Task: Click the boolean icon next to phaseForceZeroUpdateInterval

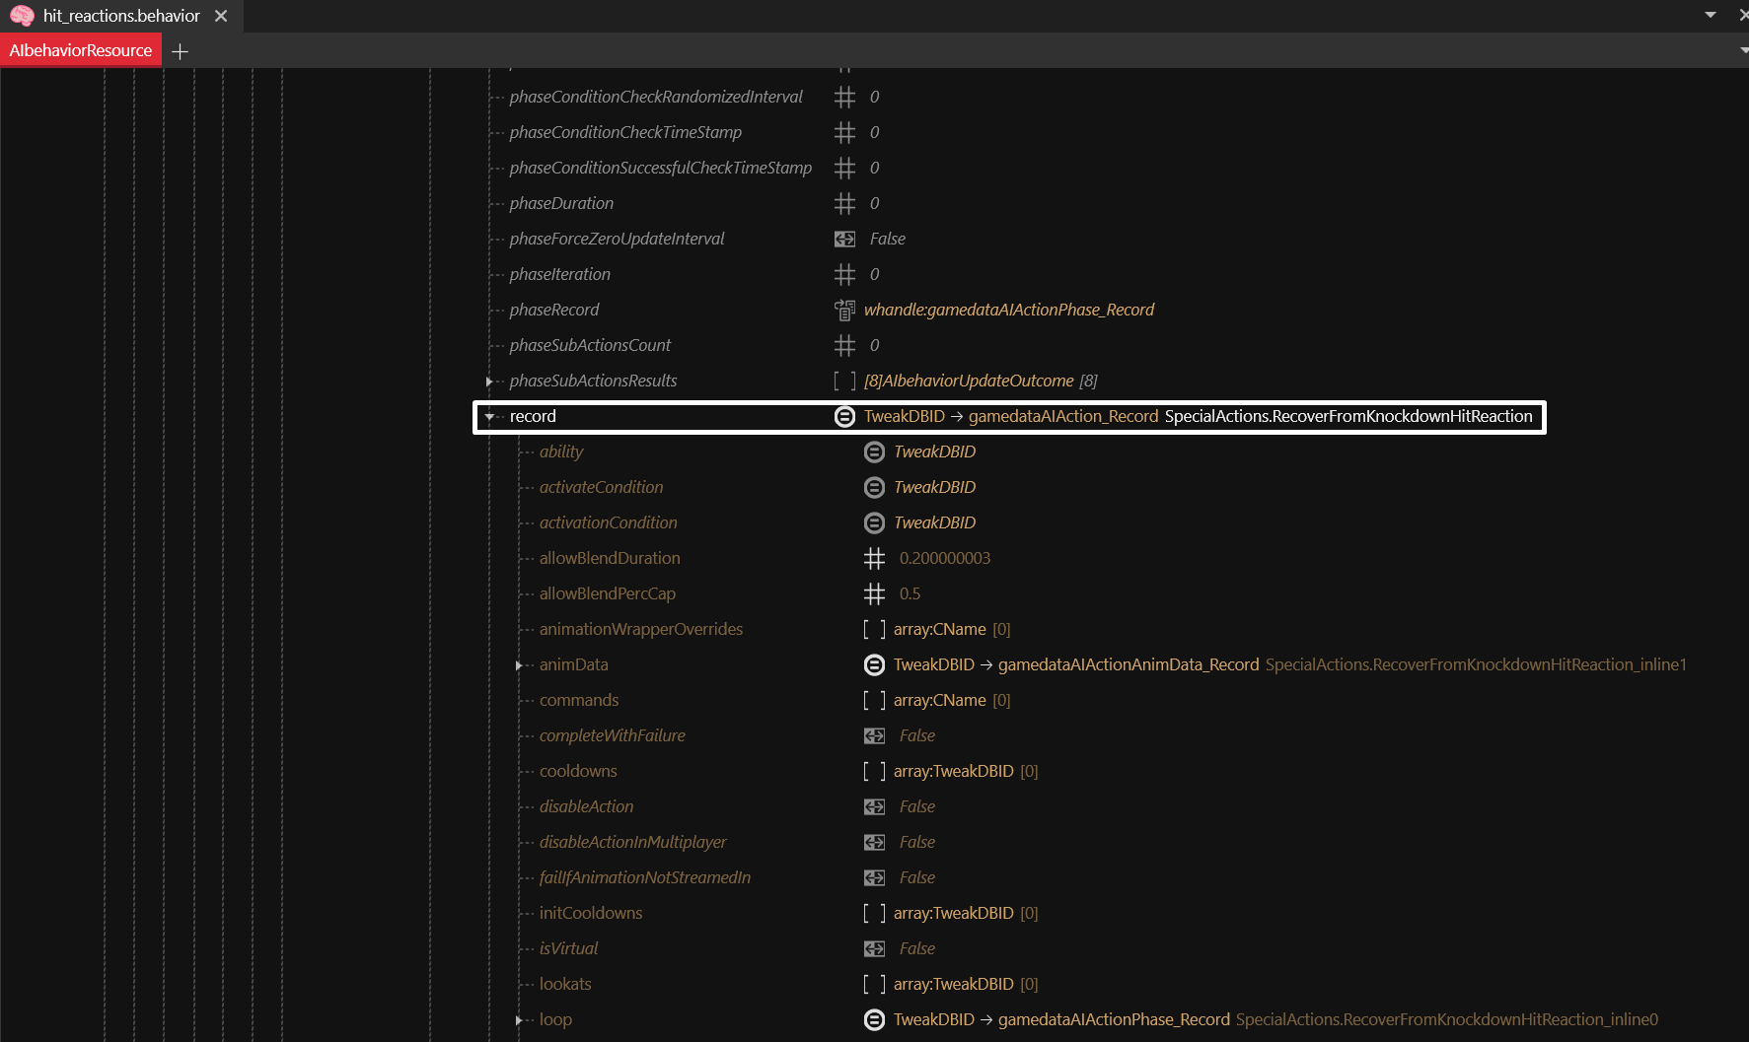Action: tap(844, 239)
